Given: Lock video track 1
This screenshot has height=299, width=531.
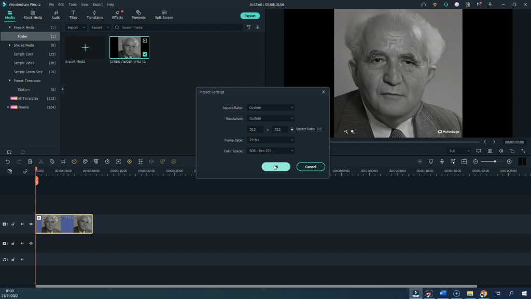Looking at the screenshot, I should [x=13, y=243].
